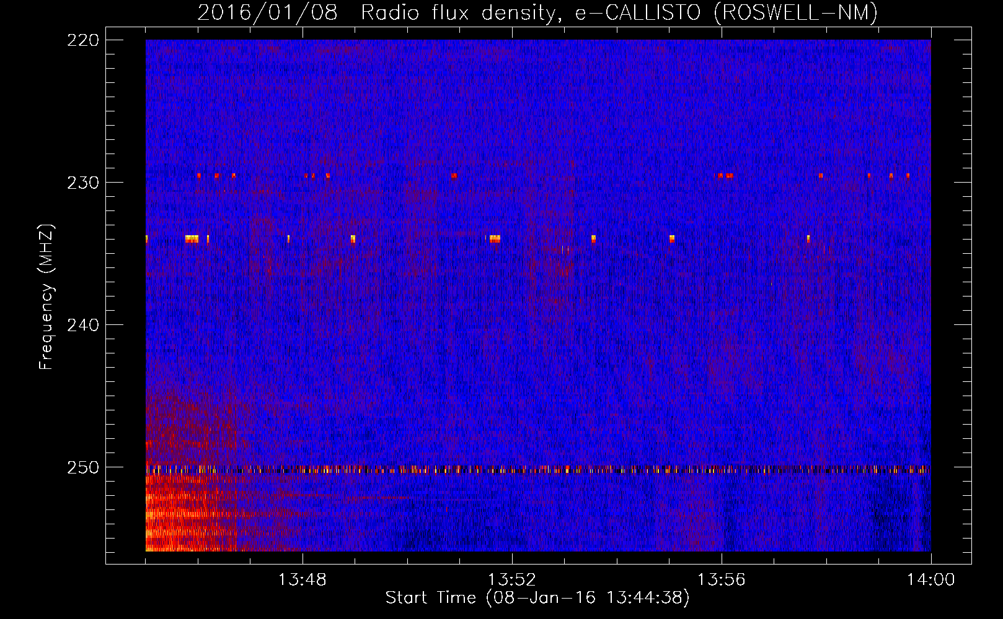Click the 14:00 time tick label
The image size is (1003, 619).
931,579
